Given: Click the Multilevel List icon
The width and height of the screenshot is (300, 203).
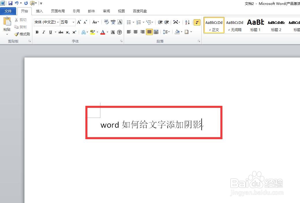Looking at the screenshot, I should coord(149,22).
